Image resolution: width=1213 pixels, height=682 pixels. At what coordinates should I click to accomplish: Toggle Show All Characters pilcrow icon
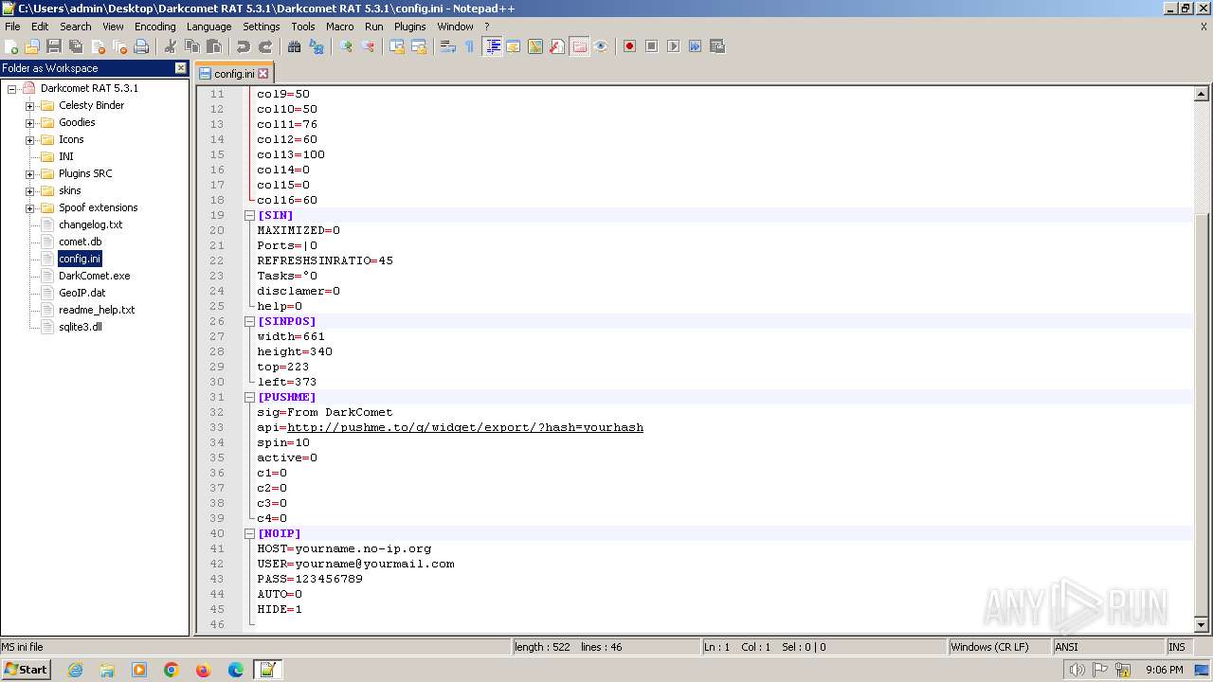(470, 46)
